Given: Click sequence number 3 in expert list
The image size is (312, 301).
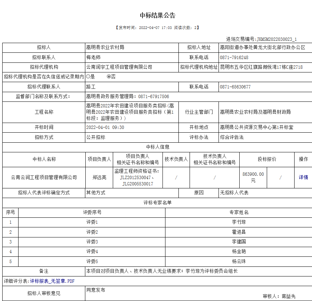Looking at the screenshot, I should 10,242.
